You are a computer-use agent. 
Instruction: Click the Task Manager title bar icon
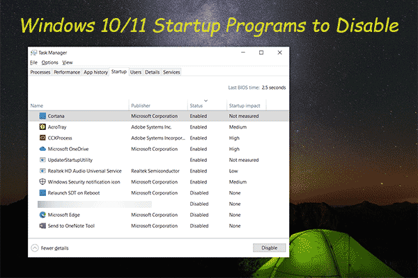pos(33,53)
